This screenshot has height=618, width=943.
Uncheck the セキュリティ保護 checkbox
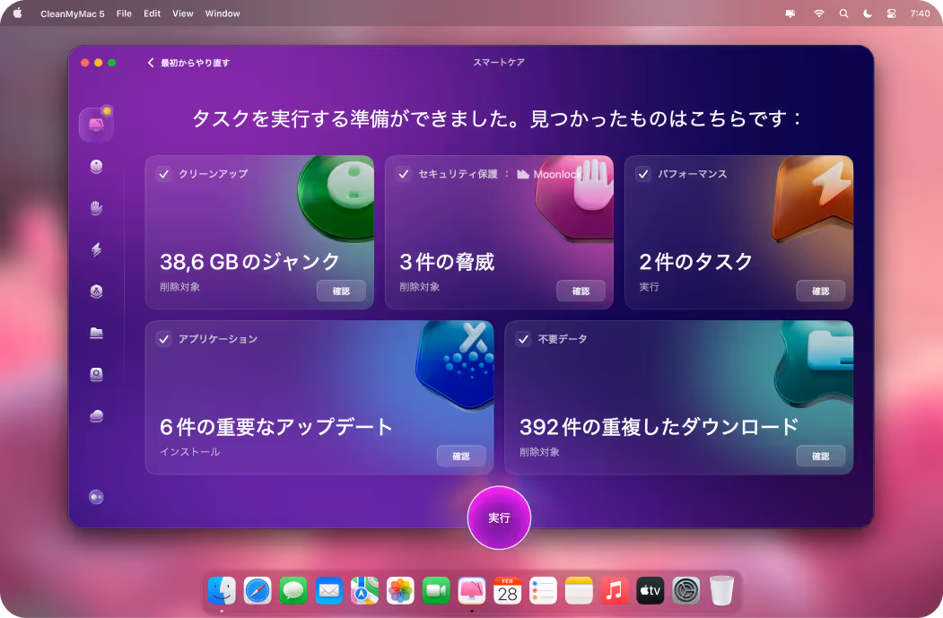click(403, 174)
